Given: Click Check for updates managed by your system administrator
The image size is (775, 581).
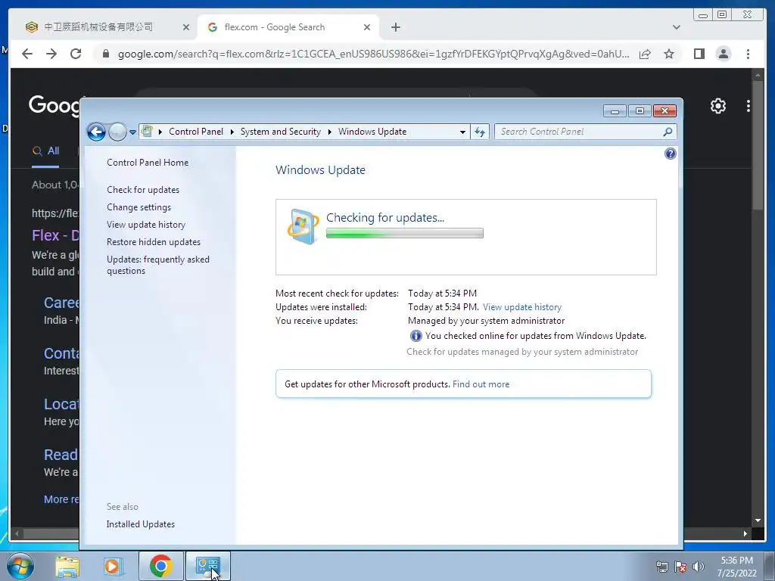Looking at the screenshot, I should (x=522, y=352).
